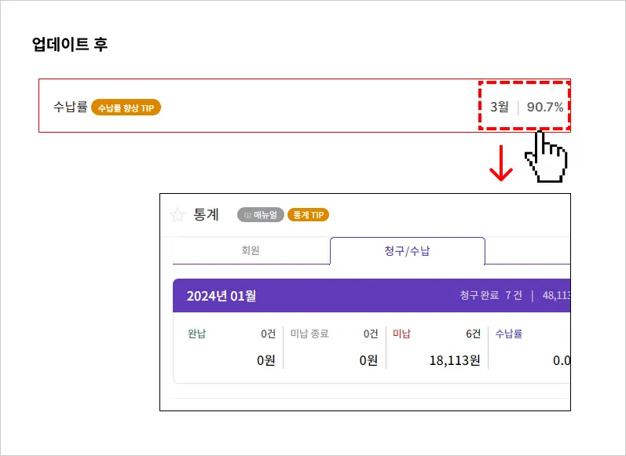Click the 2024년 01월 header title
This screenshot has height=456, width=626.
click(x=221, y=296)
